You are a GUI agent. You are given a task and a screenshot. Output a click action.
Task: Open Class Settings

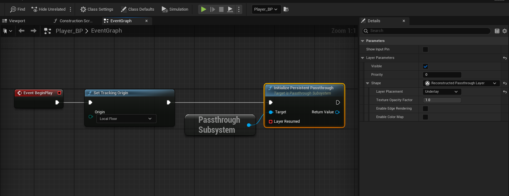click(97, 9)
